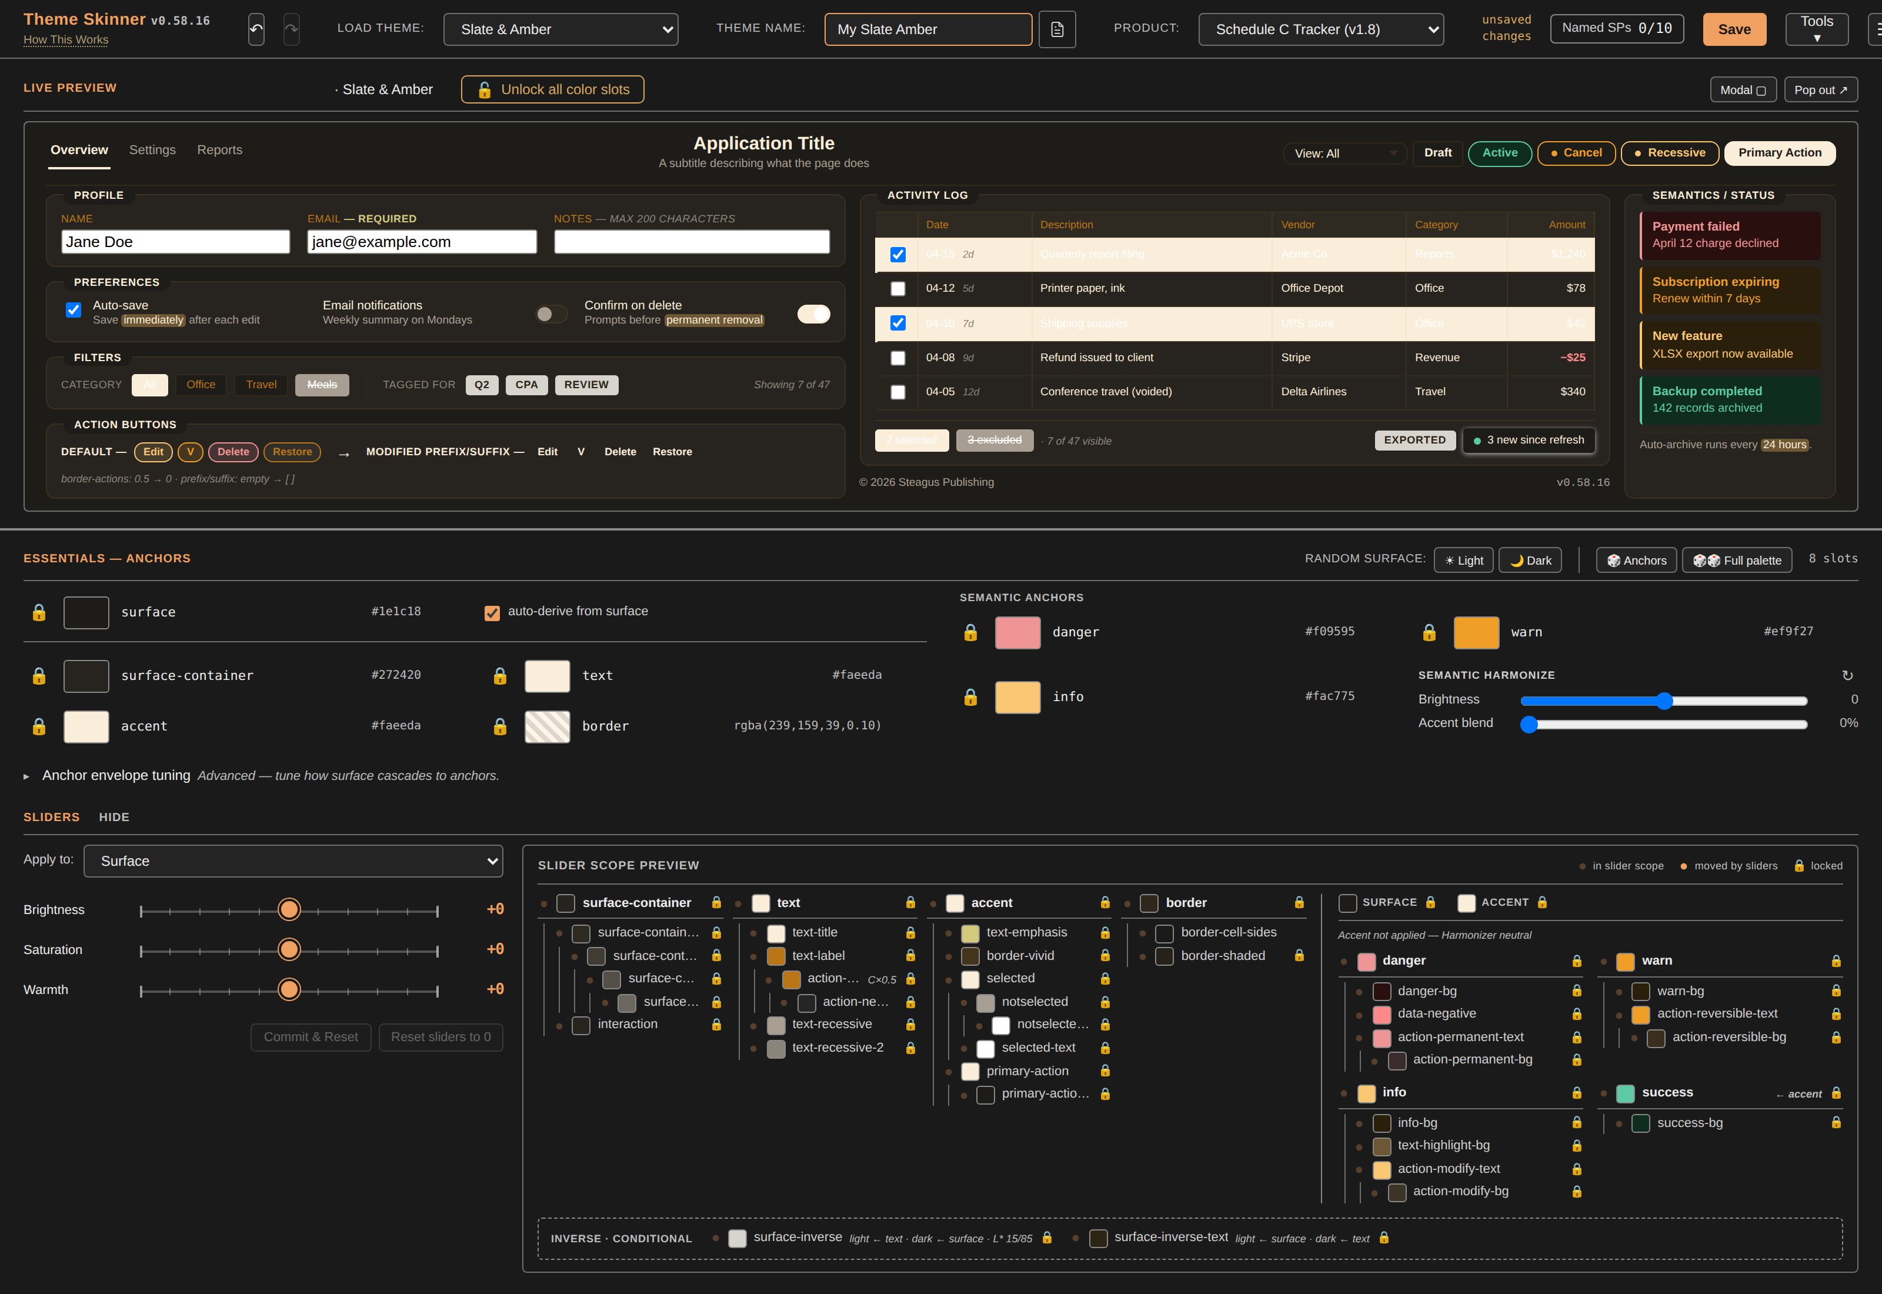Click the undo arrow icon

click(256, 29)
